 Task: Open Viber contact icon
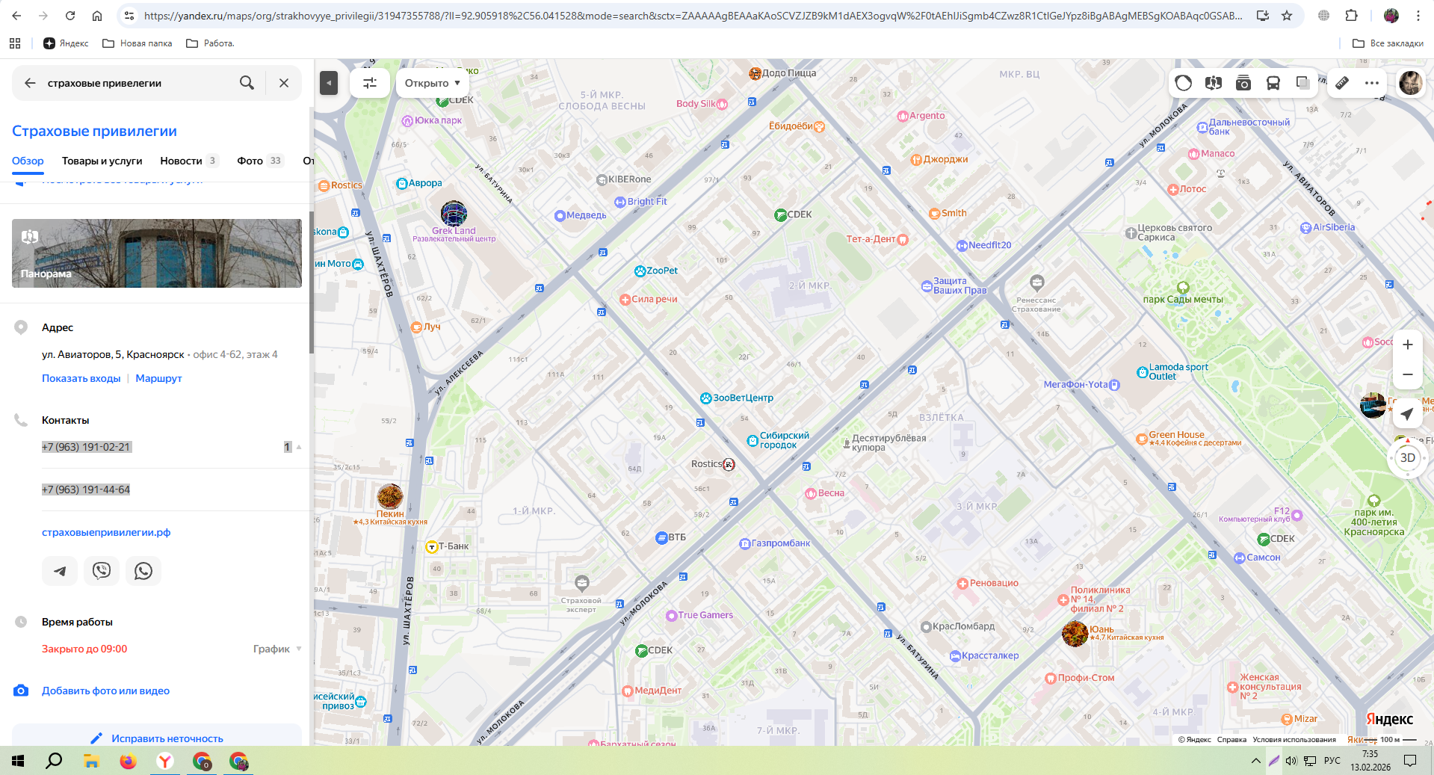coord(102,571)
